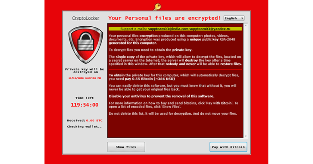
Task: Click the scrollbar up arrow
Action: point(245,26)
